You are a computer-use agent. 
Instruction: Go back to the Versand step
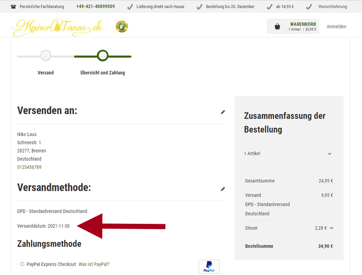coord(46,73)
